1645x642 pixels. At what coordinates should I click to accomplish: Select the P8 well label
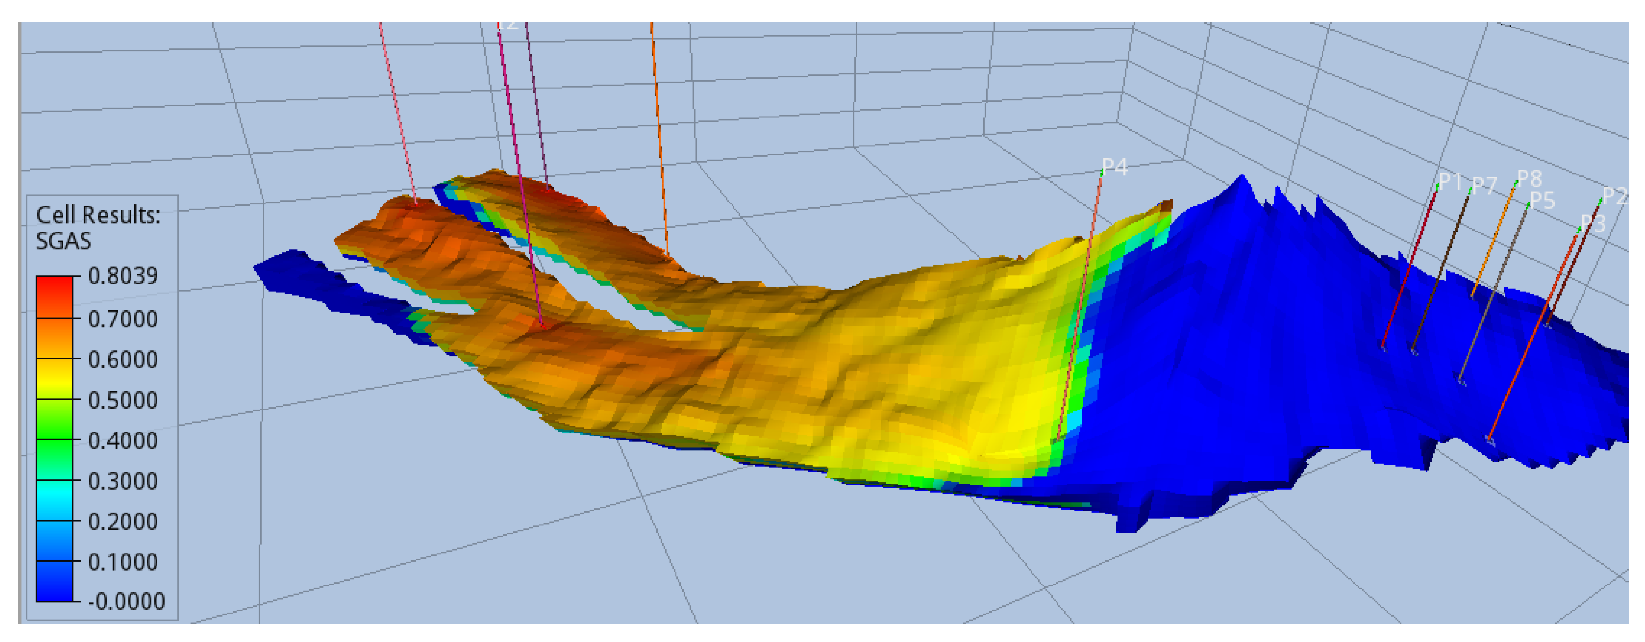[1529, 178]
